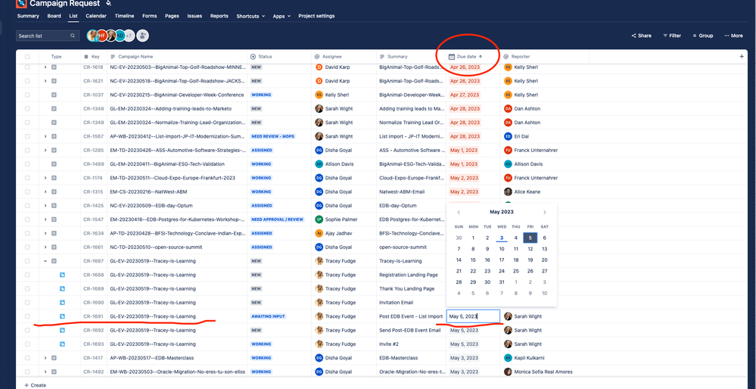The height and width of the screenshot is (389, 756).
Task: Click Monica Sofia Real Amores avatar
Action: click(x=508, y=372)
